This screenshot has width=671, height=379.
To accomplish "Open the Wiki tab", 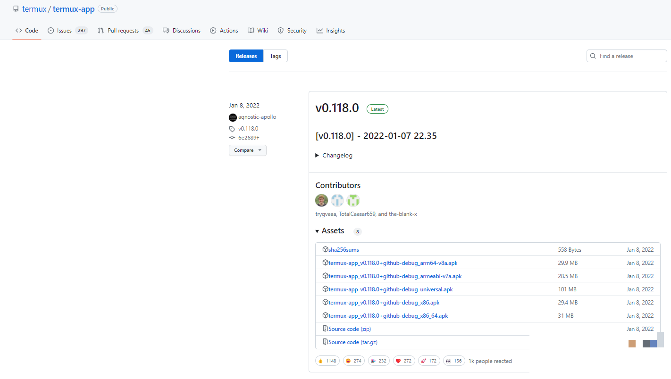I will coord(258,31).
